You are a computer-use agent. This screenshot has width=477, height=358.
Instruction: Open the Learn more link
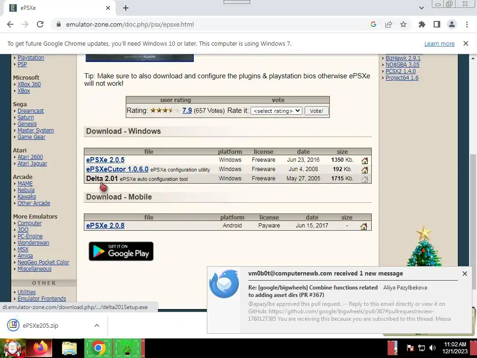point(439,43)
